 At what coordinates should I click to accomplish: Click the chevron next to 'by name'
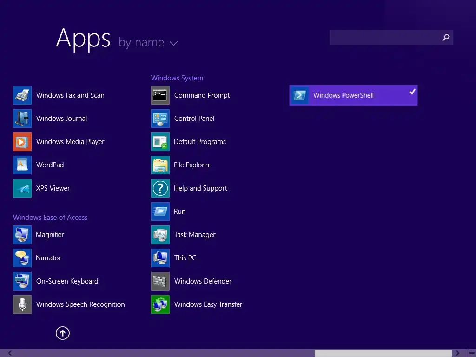(x=174, y=43)
